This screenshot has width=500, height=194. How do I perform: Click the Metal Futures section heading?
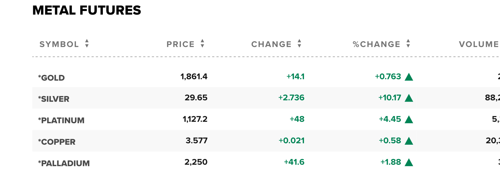87,10
